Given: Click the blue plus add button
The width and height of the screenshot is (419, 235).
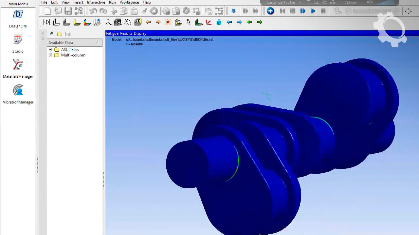Looking at the screenshot, I should click(270, 11).
